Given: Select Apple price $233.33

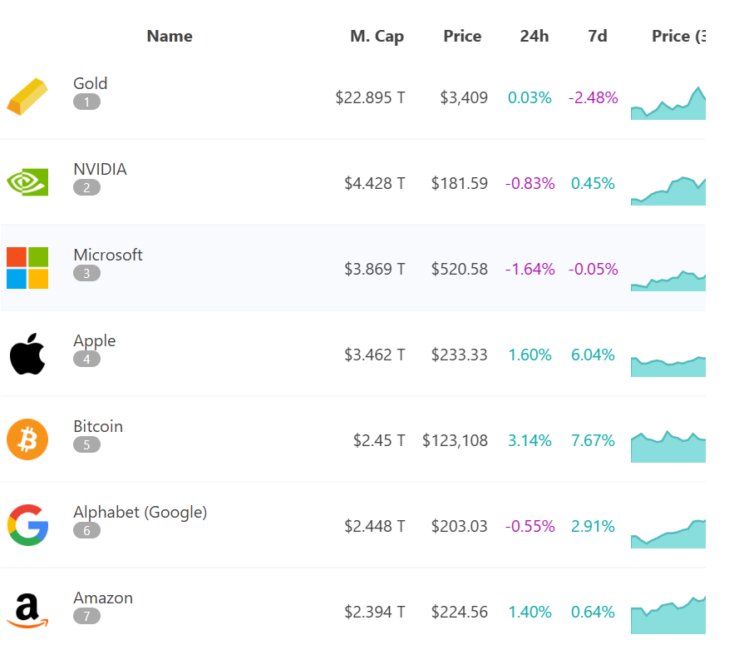Looking at the screenshot, I should [460, 355].
